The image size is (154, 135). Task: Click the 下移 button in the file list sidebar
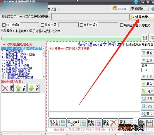(147, 76)
